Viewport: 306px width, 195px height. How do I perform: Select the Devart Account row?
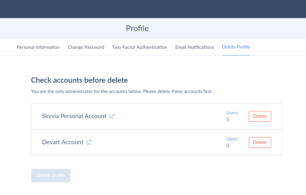pyautogui.click(x=156, y=142)
